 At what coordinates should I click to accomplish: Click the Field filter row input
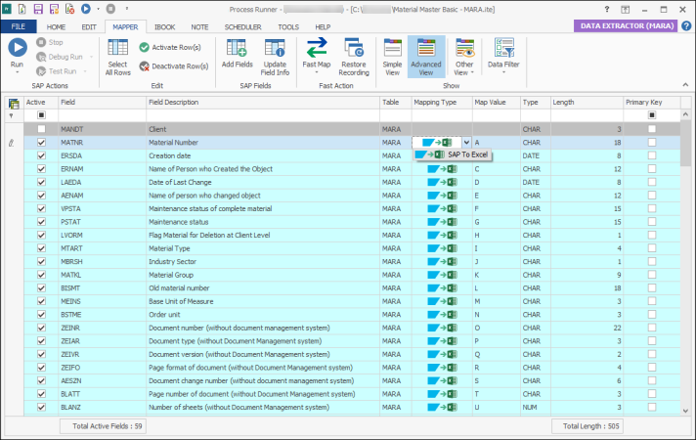point(103,115)
